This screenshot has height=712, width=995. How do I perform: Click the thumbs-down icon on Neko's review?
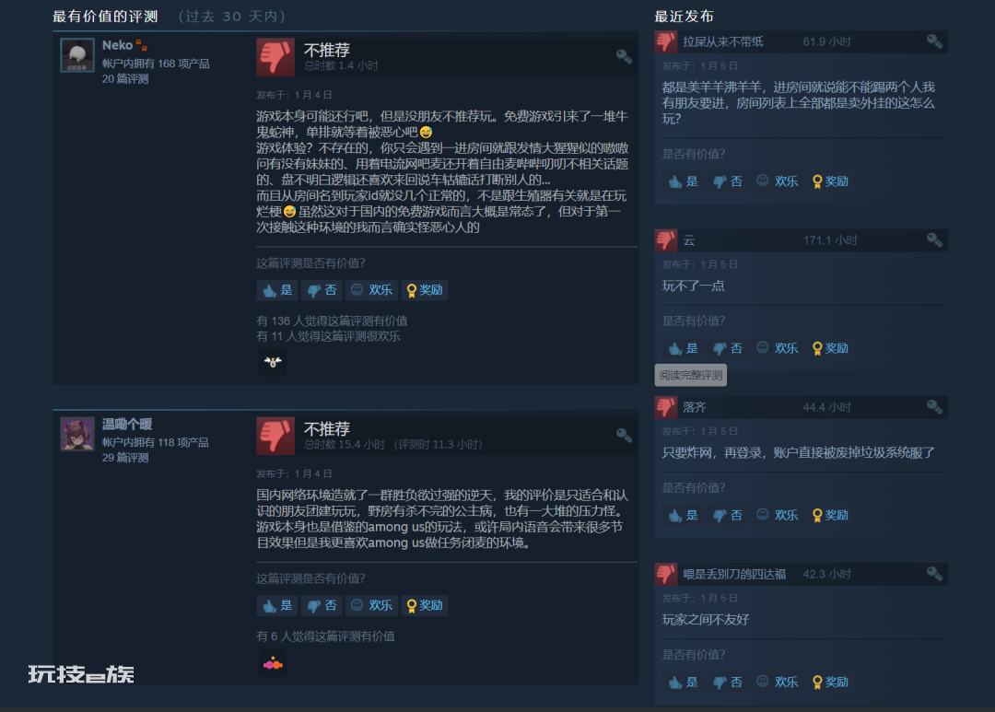pos(275,57)
